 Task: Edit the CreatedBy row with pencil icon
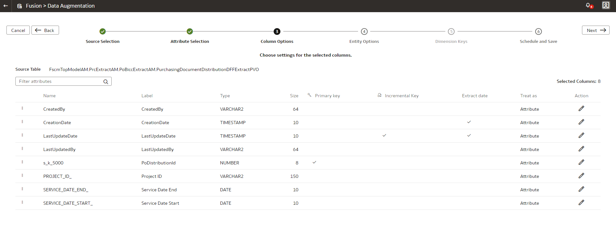point(581,109)
